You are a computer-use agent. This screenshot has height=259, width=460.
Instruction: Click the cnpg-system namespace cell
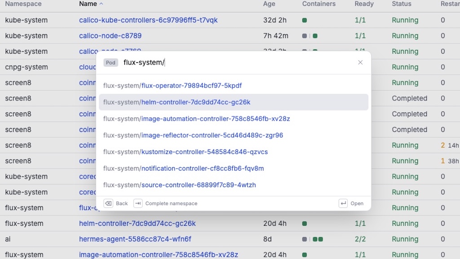click(26, 67)
